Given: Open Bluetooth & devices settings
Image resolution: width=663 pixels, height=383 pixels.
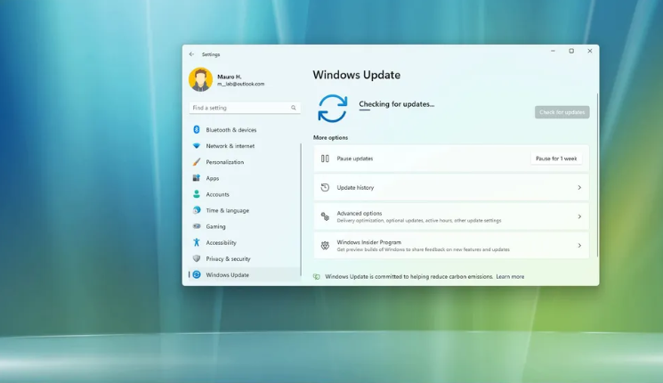Looking at the screenshot, I should [245, 130].
